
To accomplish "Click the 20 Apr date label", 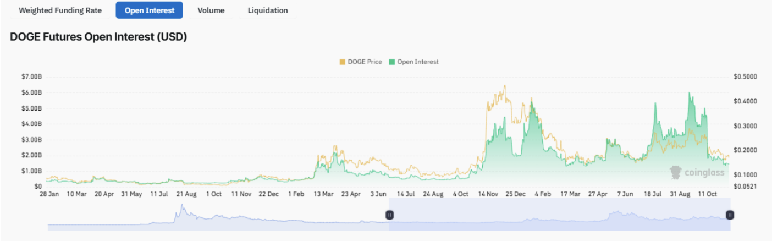I will click(x=104, y=194).
